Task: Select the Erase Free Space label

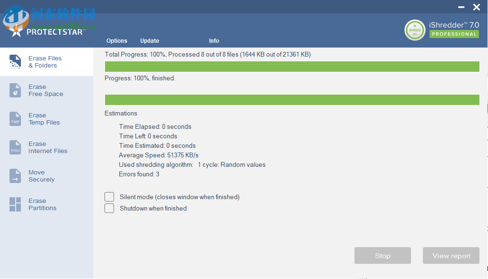Action: [x=46, y=90]
